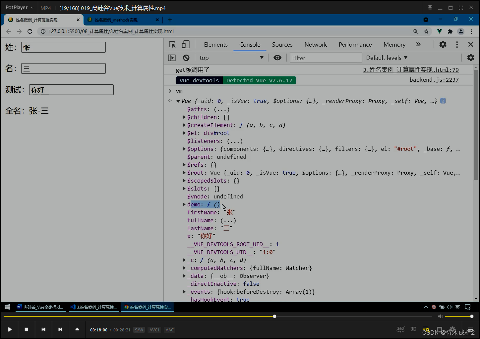Expand the _events property
The height and width of the screenshot is (339, 480).
(184, 292)
